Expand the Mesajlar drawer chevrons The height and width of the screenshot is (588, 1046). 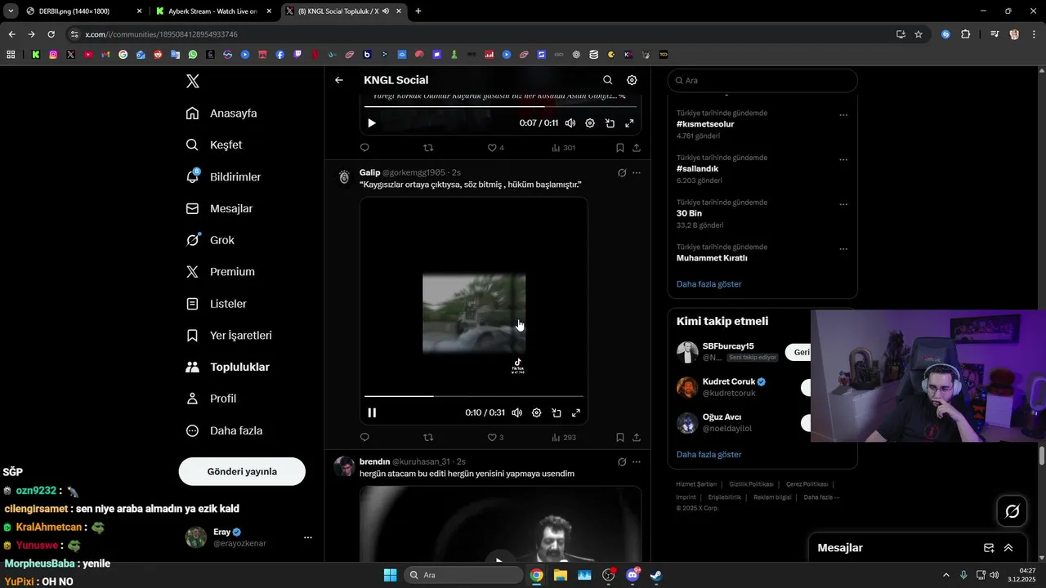(x=1008, y=548)
